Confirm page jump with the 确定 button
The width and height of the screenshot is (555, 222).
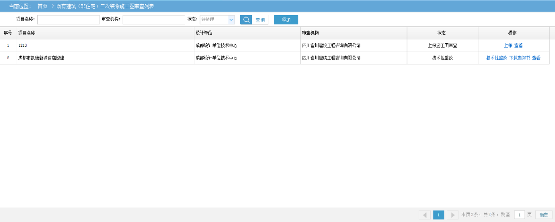tap(544, 214)
